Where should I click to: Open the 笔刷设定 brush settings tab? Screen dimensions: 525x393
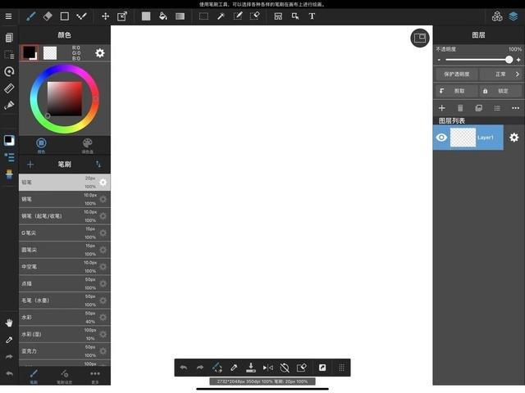64,376
